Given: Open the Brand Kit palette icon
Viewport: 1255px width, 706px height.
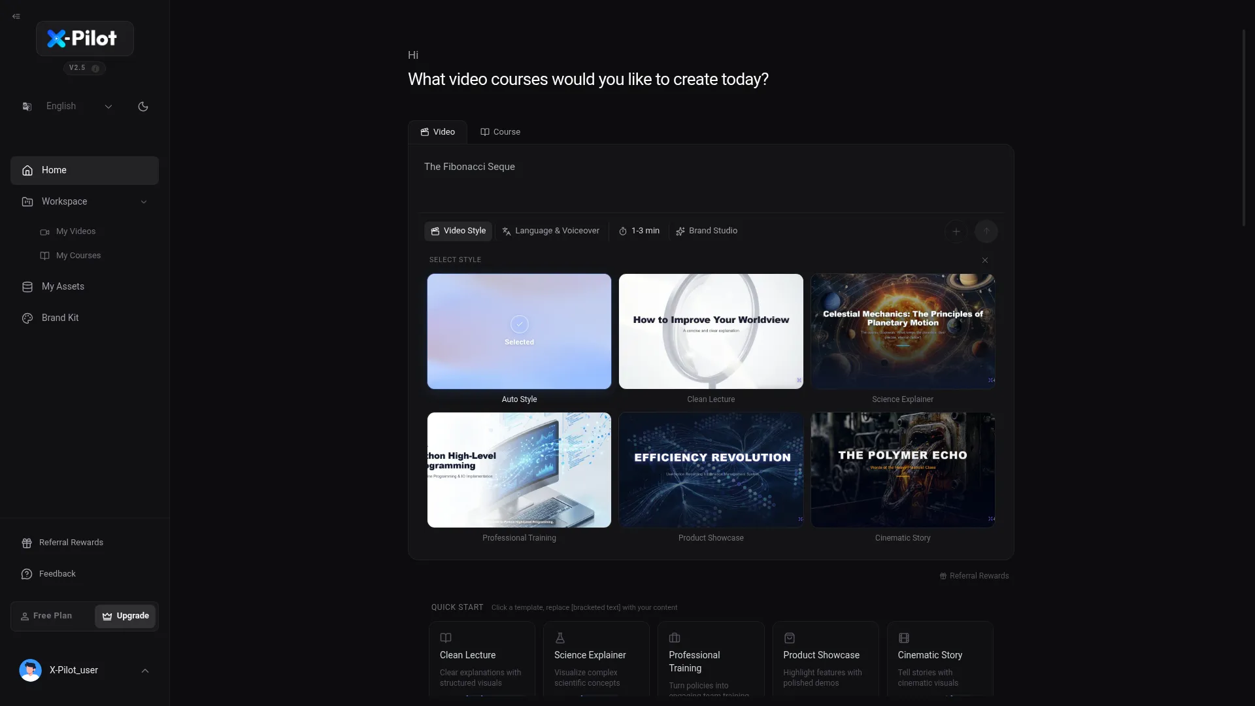Looking at the screenshot, I should 27,318.
